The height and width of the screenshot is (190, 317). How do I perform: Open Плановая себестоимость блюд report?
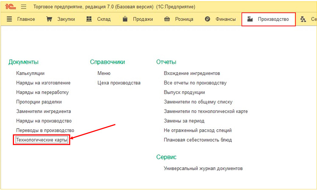tap(198, 140)
